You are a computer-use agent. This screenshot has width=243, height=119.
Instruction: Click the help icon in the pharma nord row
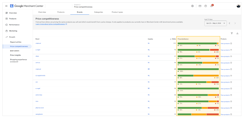tap(231, 108)
